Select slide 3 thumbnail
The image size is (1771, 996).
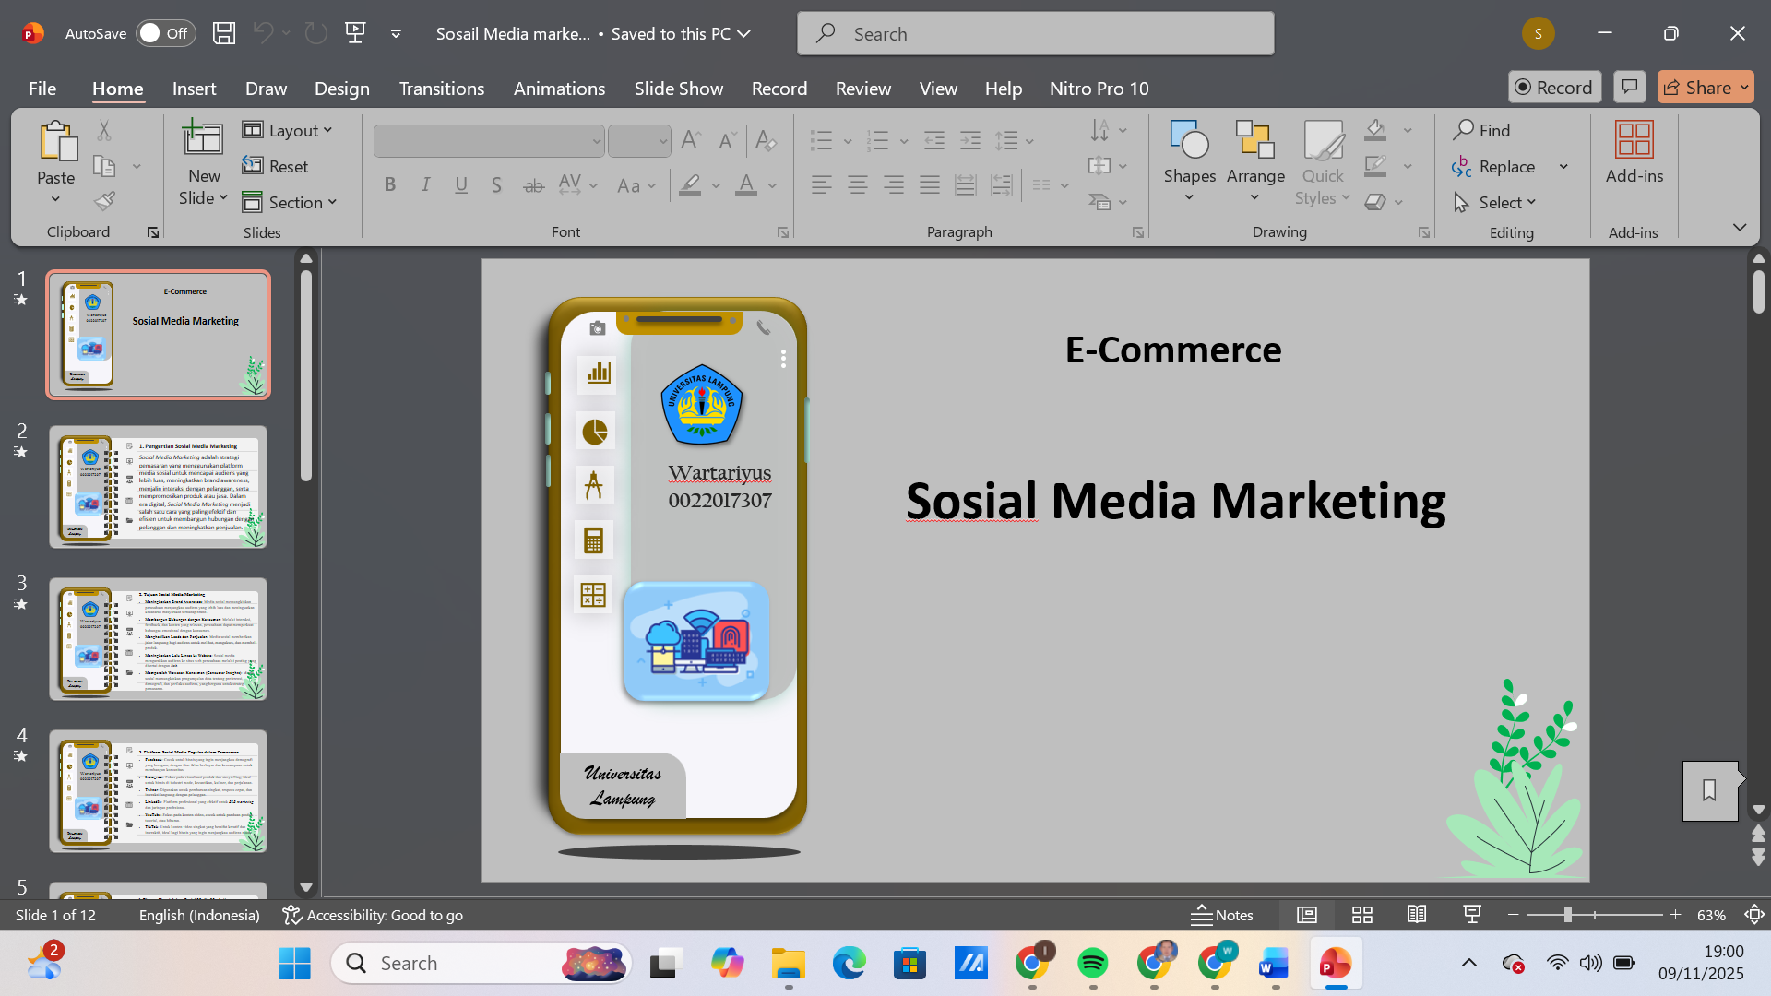pos(158,639)
